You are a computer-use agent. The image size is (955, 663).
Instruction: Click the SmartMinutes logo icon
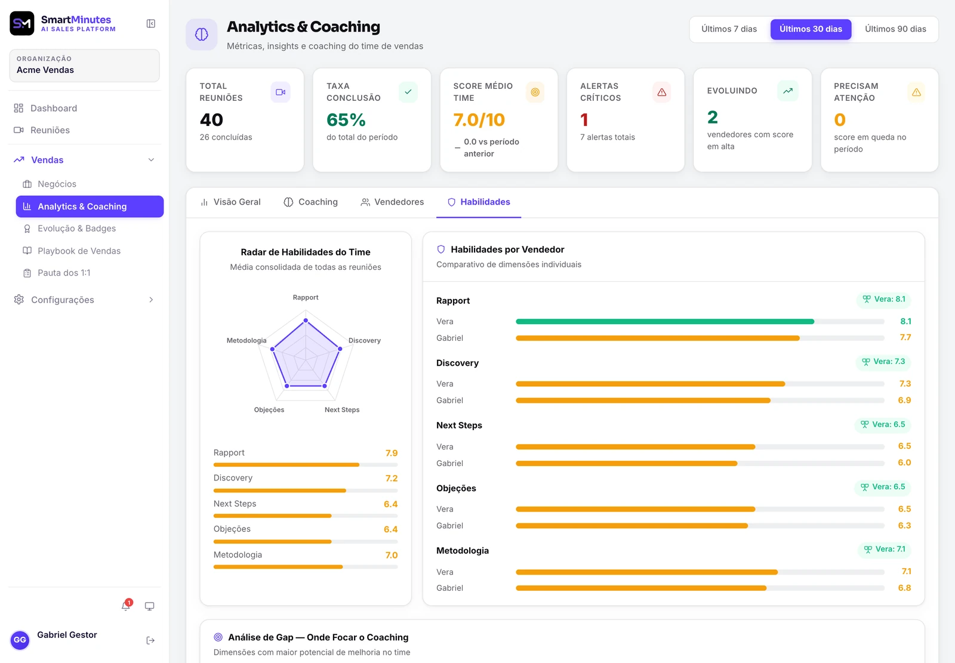click(x=22, y=23)
